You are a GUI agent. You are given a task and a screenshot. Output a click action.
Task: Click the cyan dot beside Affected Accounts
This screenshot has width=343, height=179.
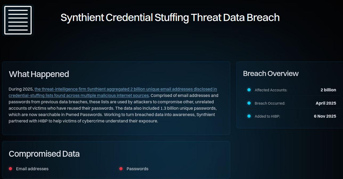point(249,90)
